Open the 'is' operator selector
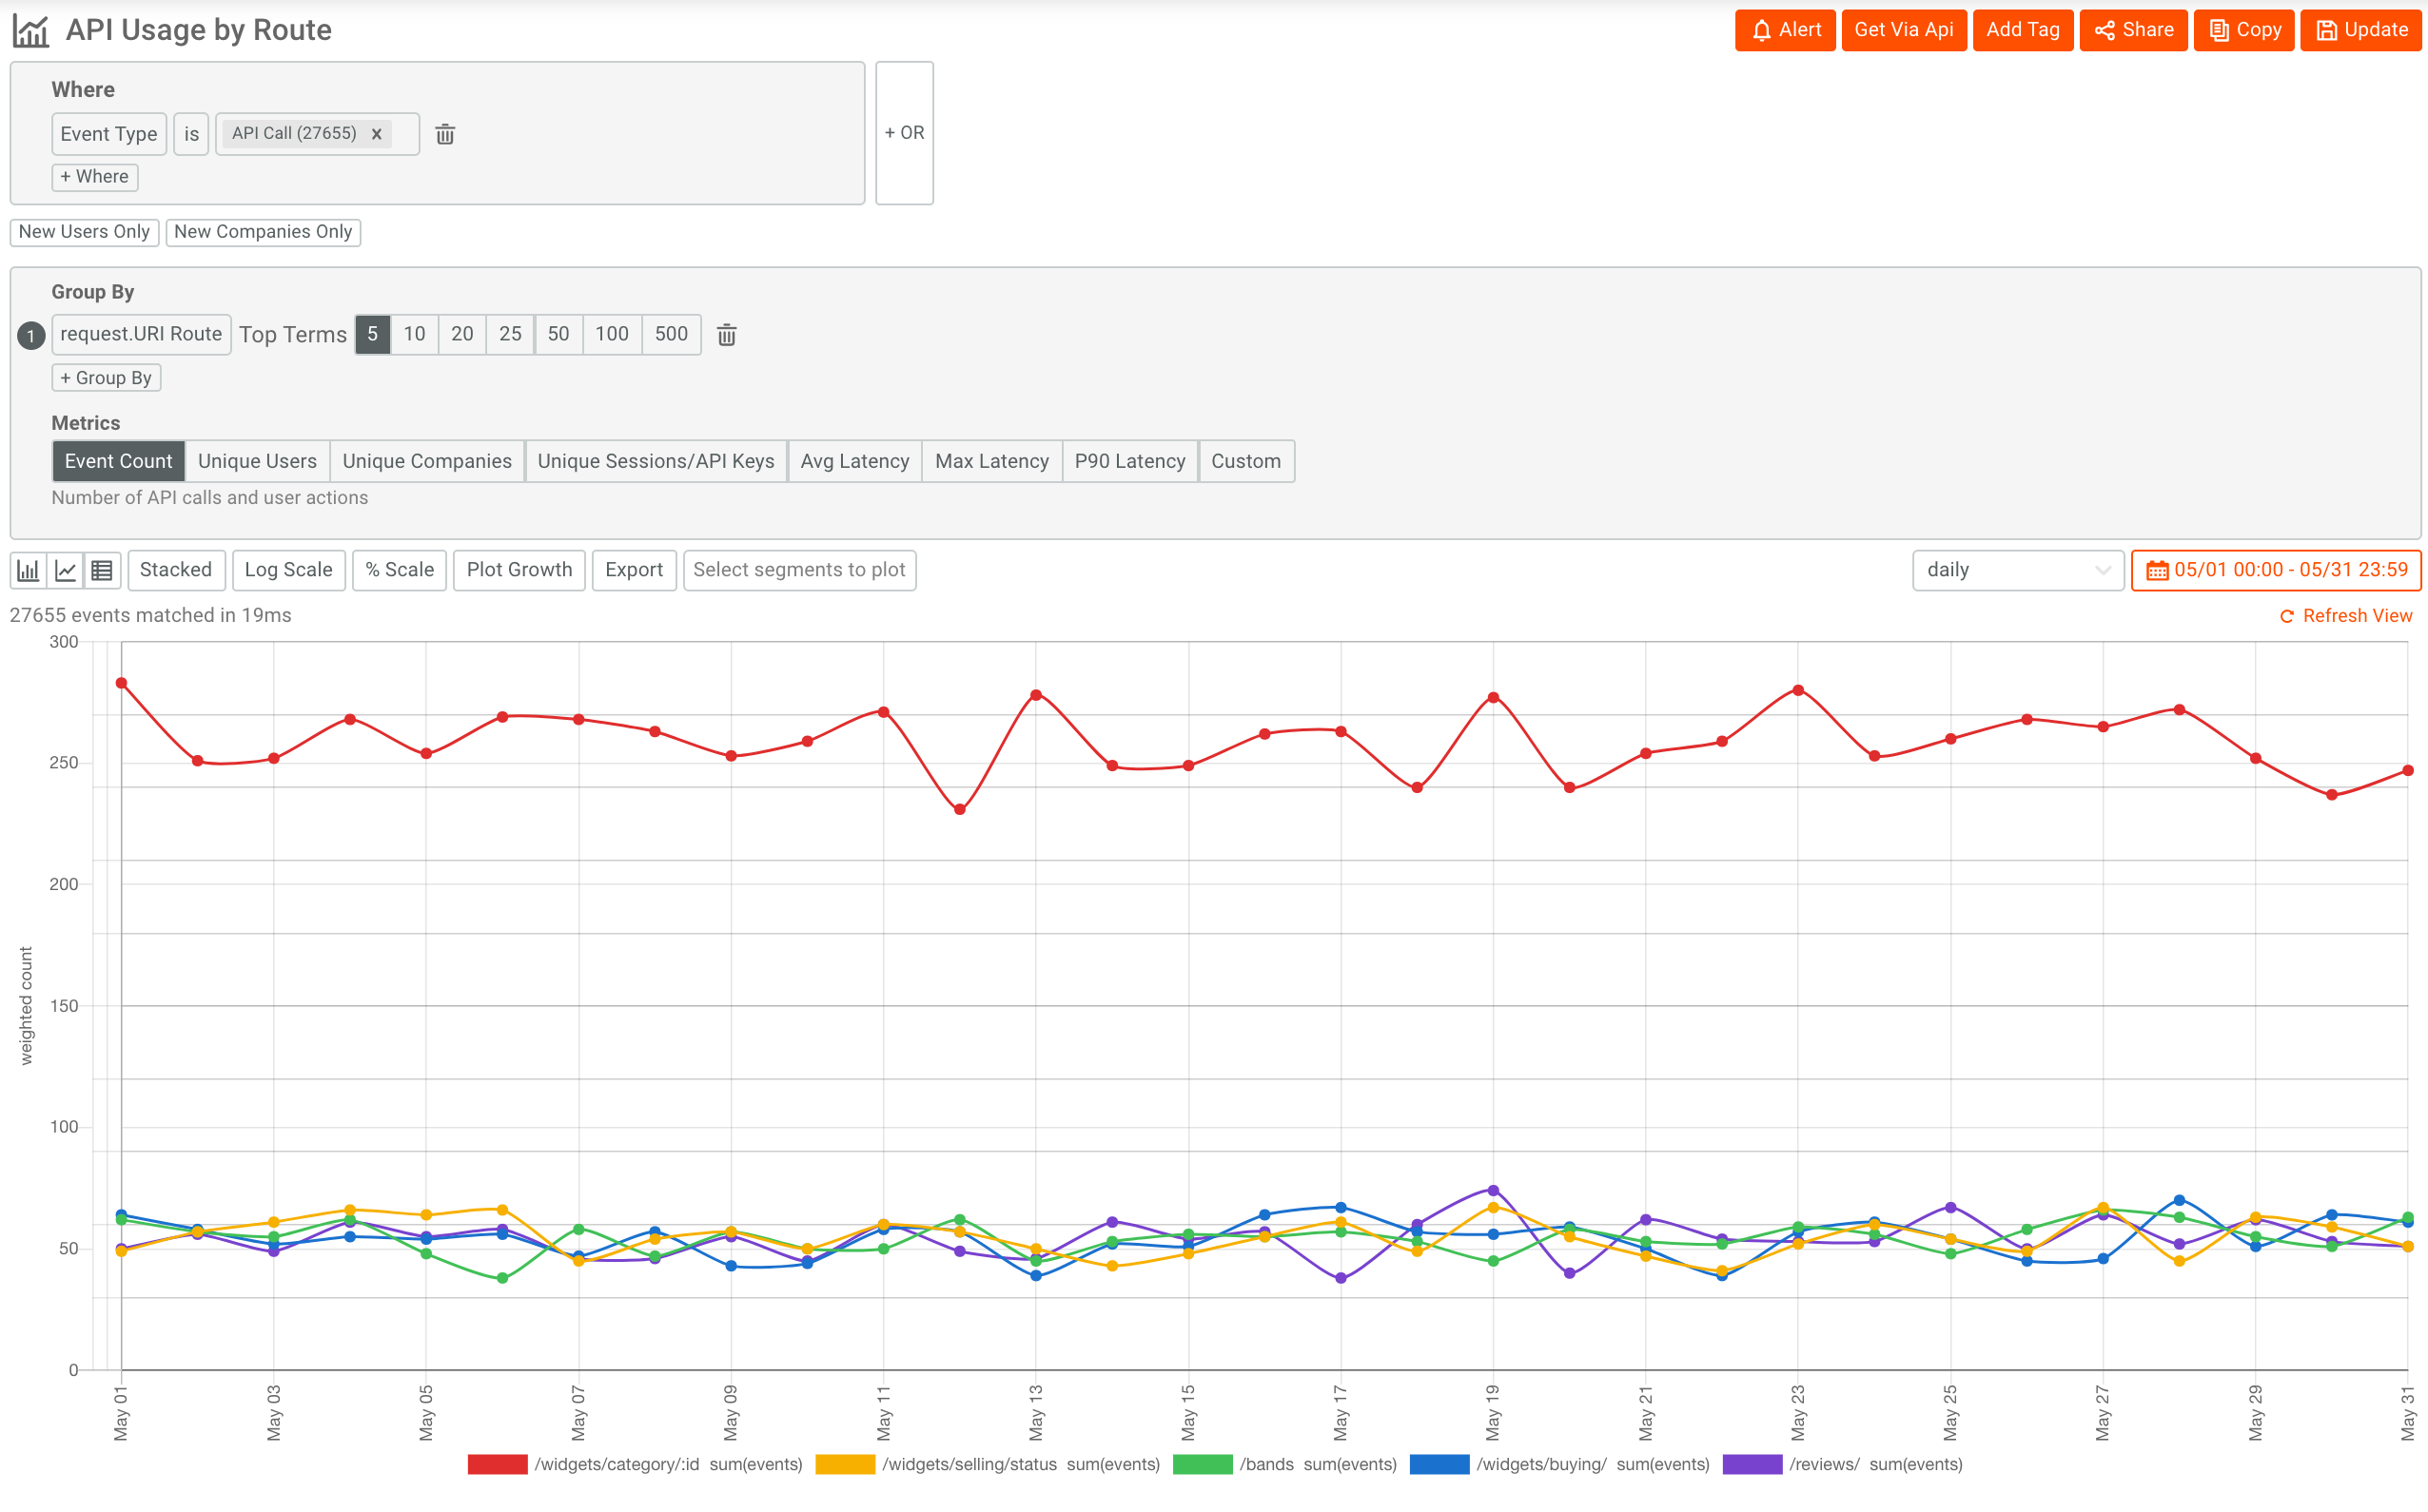This screenshot has width=2428, height=1512. coord(191,134)
